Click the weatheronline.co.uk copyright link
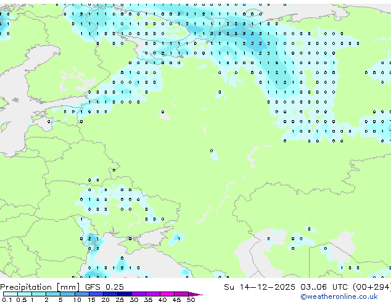Image resolution: width=391 pixels, height=302 pixels. (339, 296)
